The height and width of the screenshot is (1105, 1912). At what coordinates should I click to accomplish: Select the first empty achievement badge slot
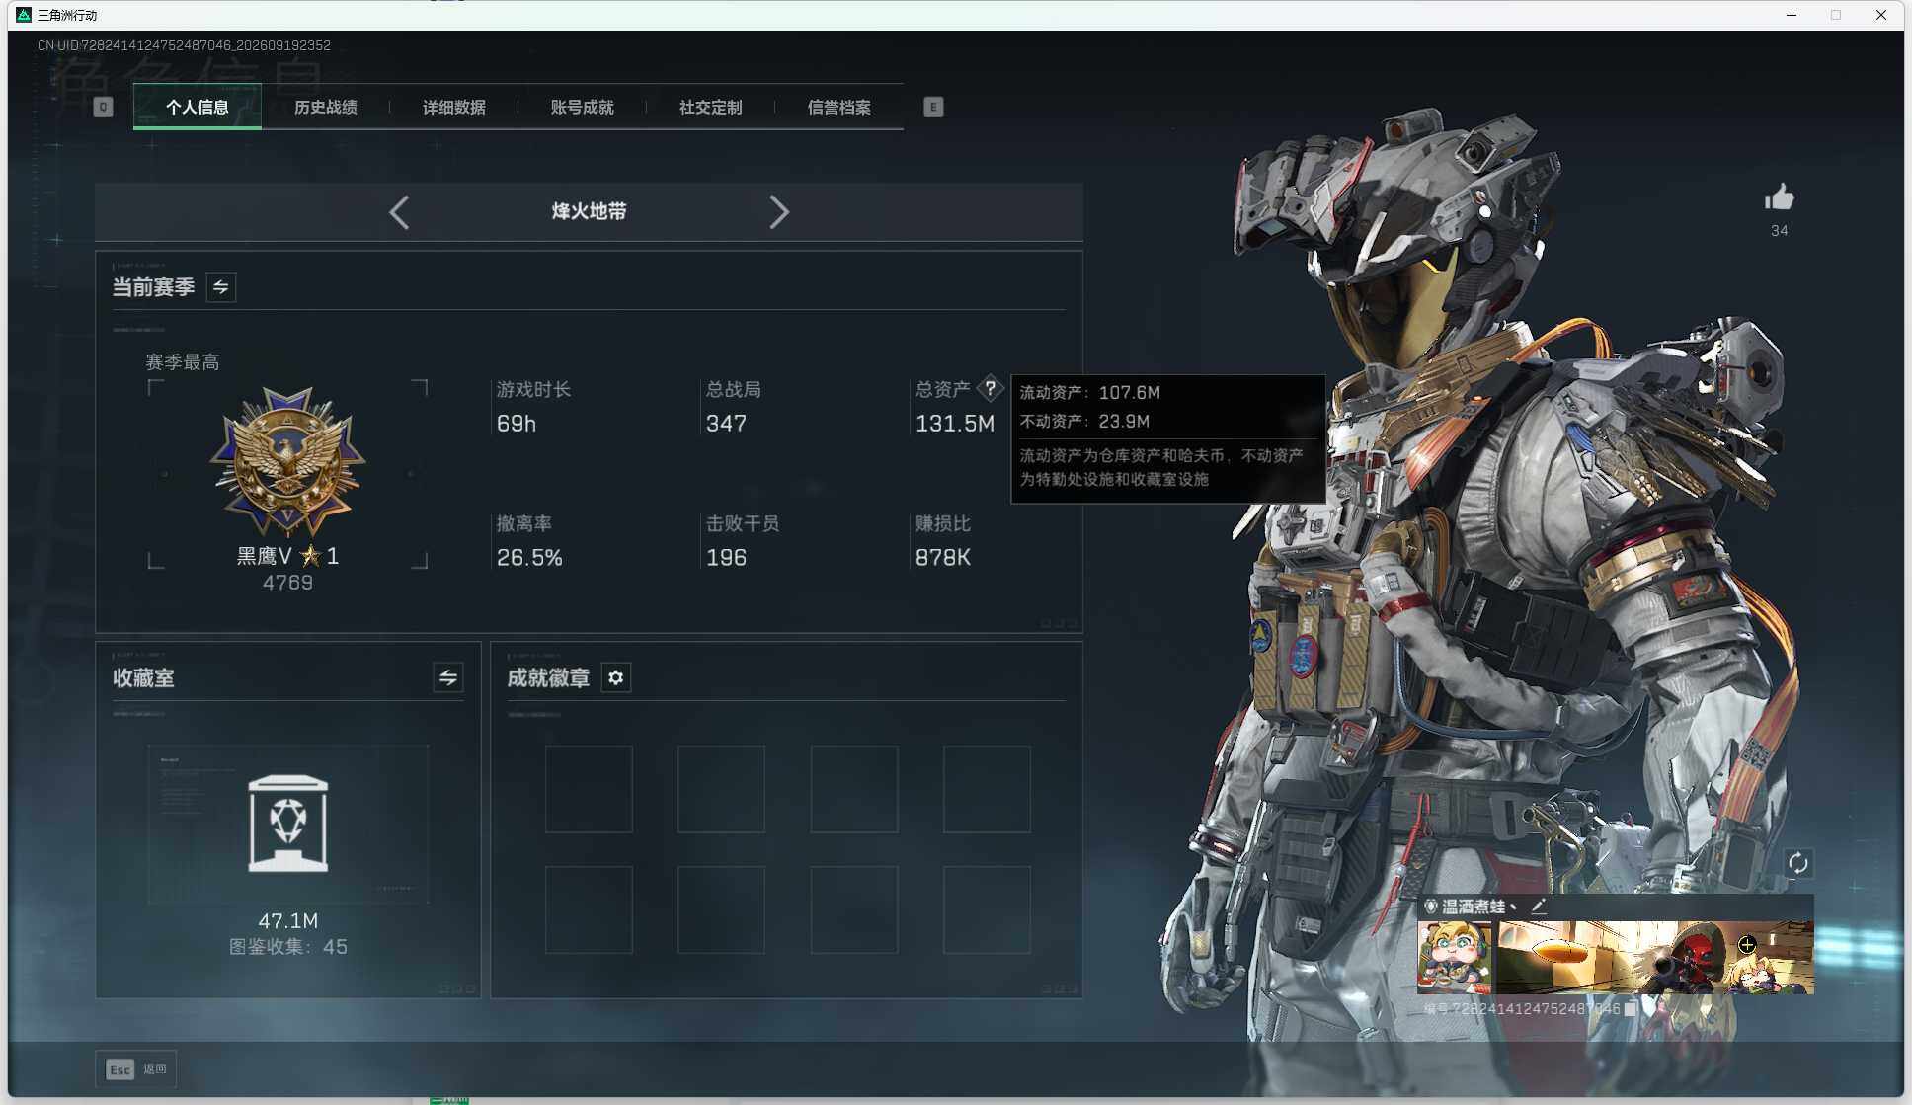(x=589, y=789)
